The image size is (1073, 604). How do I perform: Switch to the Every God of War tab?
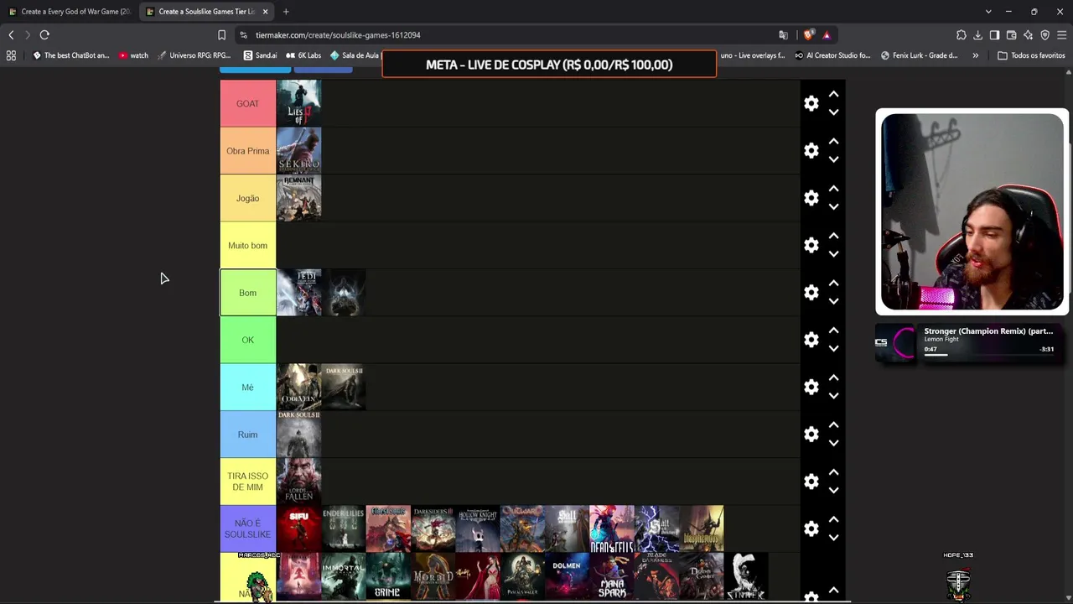click(70, 12)
